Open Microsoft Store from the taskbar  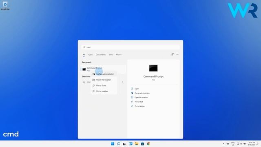tap(142, 144)
